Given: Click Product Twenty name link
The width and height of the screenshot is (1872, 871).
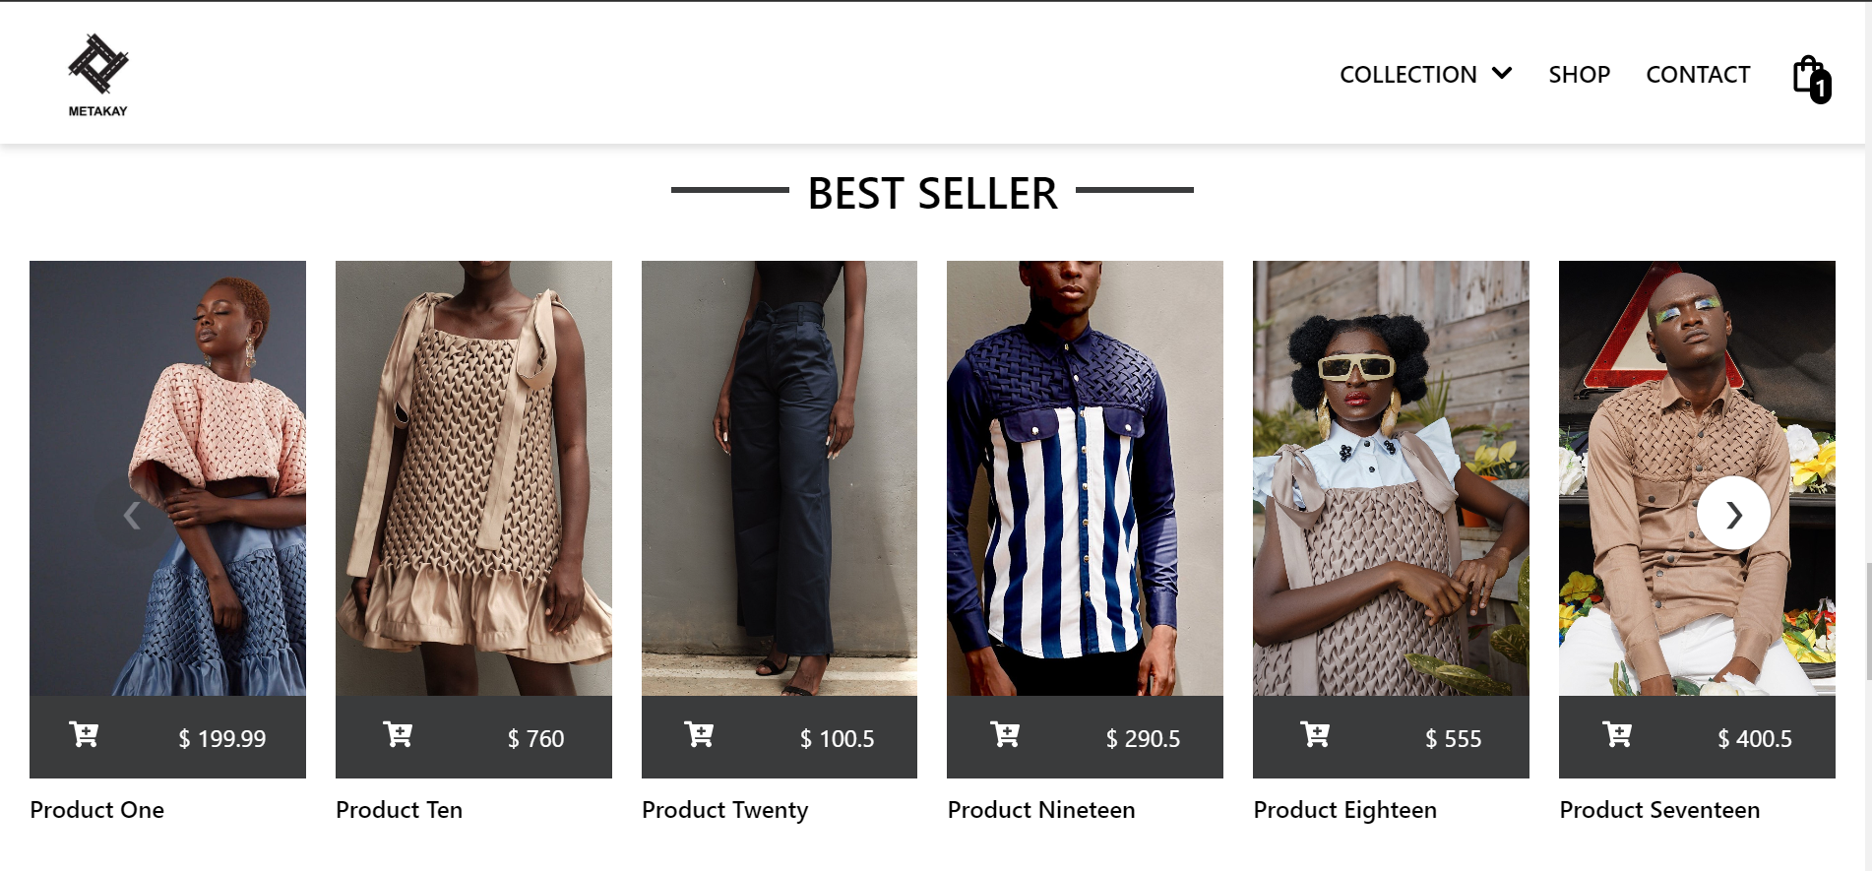Looking at the screenshot, I should (724, 810).
